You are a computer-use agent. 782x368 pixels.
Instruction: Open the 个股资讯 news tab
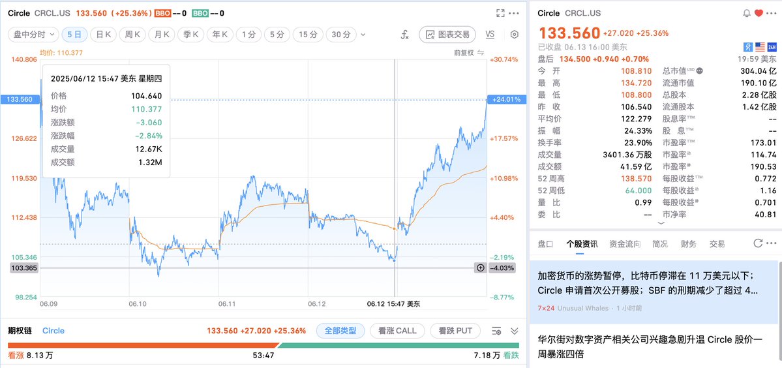(x=582, y=244)
